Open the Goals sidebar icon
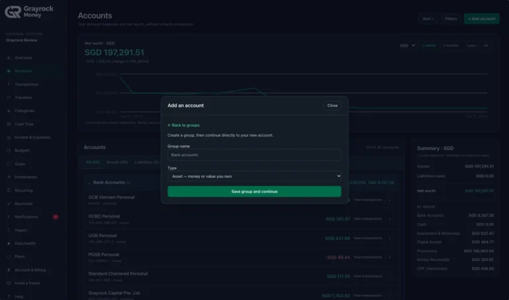509x300 pixels. [9, 164]
